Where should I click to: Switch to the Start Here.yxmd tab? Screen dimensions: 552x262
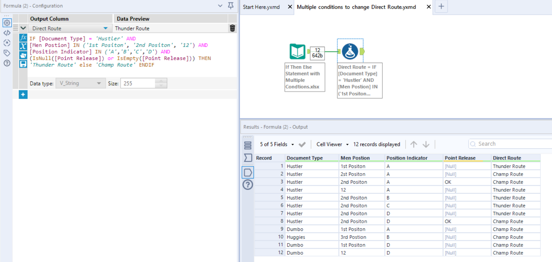click(x=261, y=7)
